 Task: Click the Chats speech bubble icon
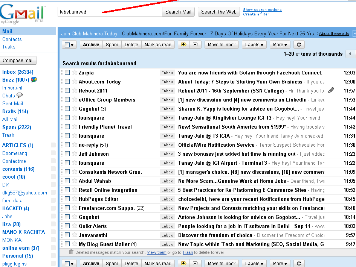coord(20,95)
